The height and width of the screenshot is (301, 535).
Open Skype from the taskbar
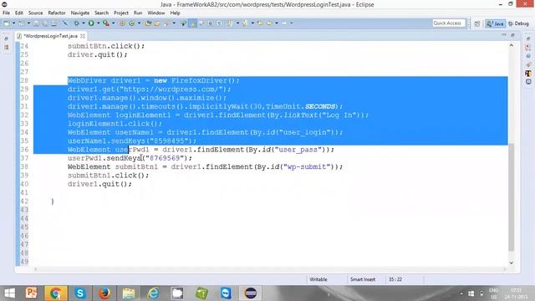click(80, 293)
